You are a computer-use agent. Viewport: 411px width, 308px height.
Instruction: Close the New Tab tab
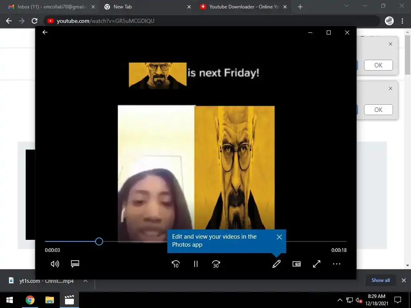[189, 7]
